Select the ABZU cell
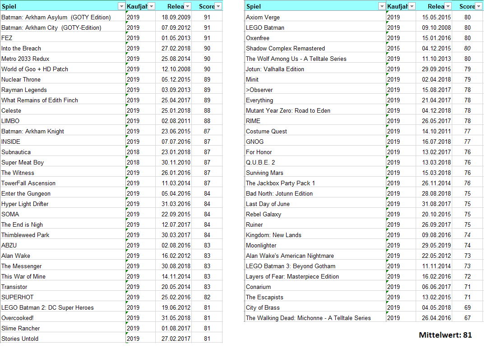Viewport: 487px width, 348px height. [63, 245]
